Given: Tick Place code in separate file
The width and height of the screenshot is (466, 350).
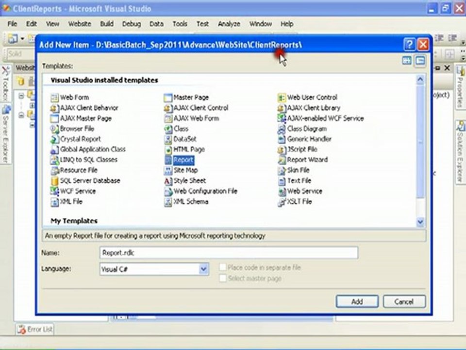Looking at the screenshot, I should pyautogui.click(x=223, y=267).
